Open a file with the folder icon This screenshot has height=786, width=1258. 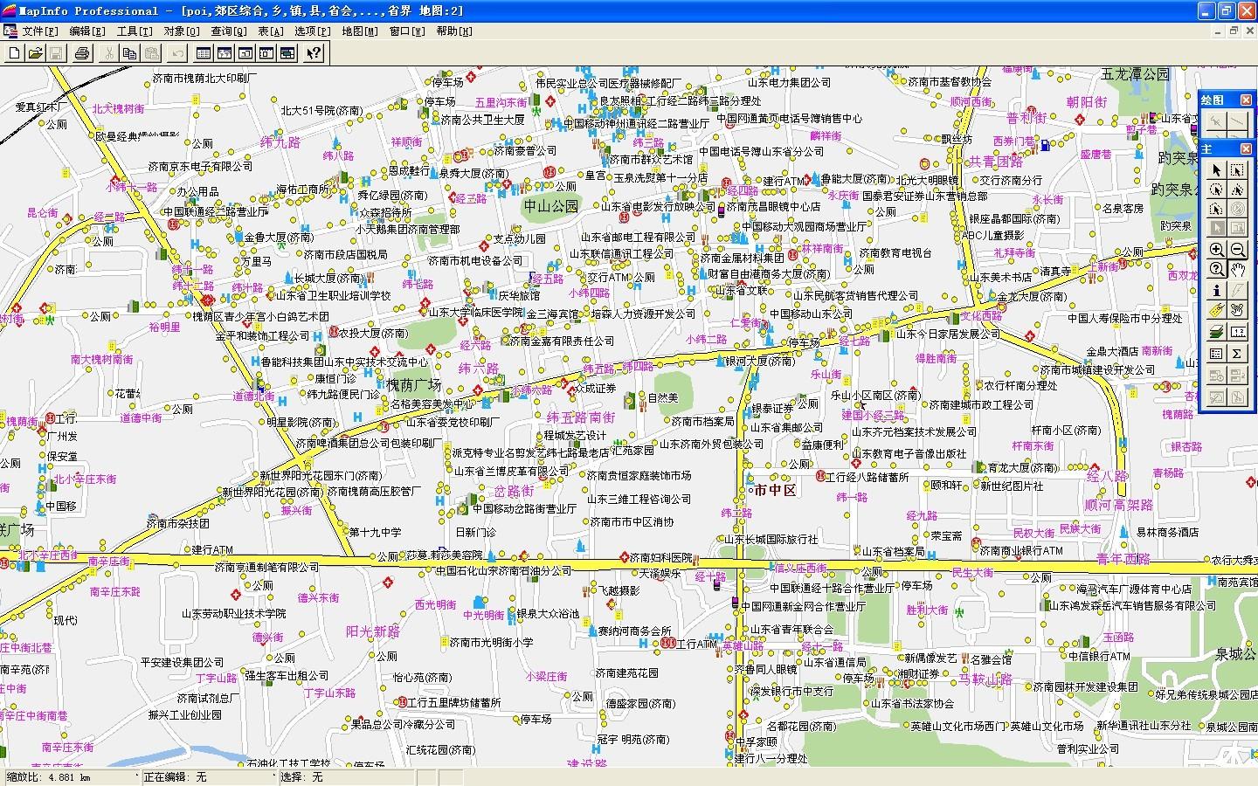click(x=35, y=53)
